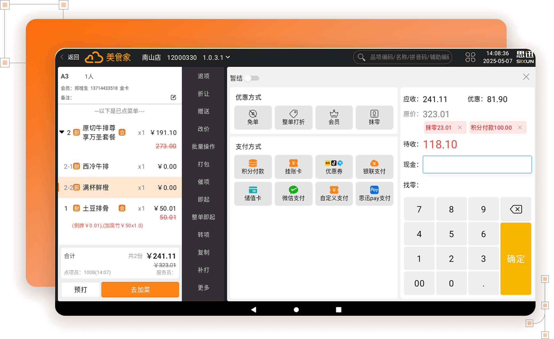Click 返回 to go back

click(x=70, y=57)
